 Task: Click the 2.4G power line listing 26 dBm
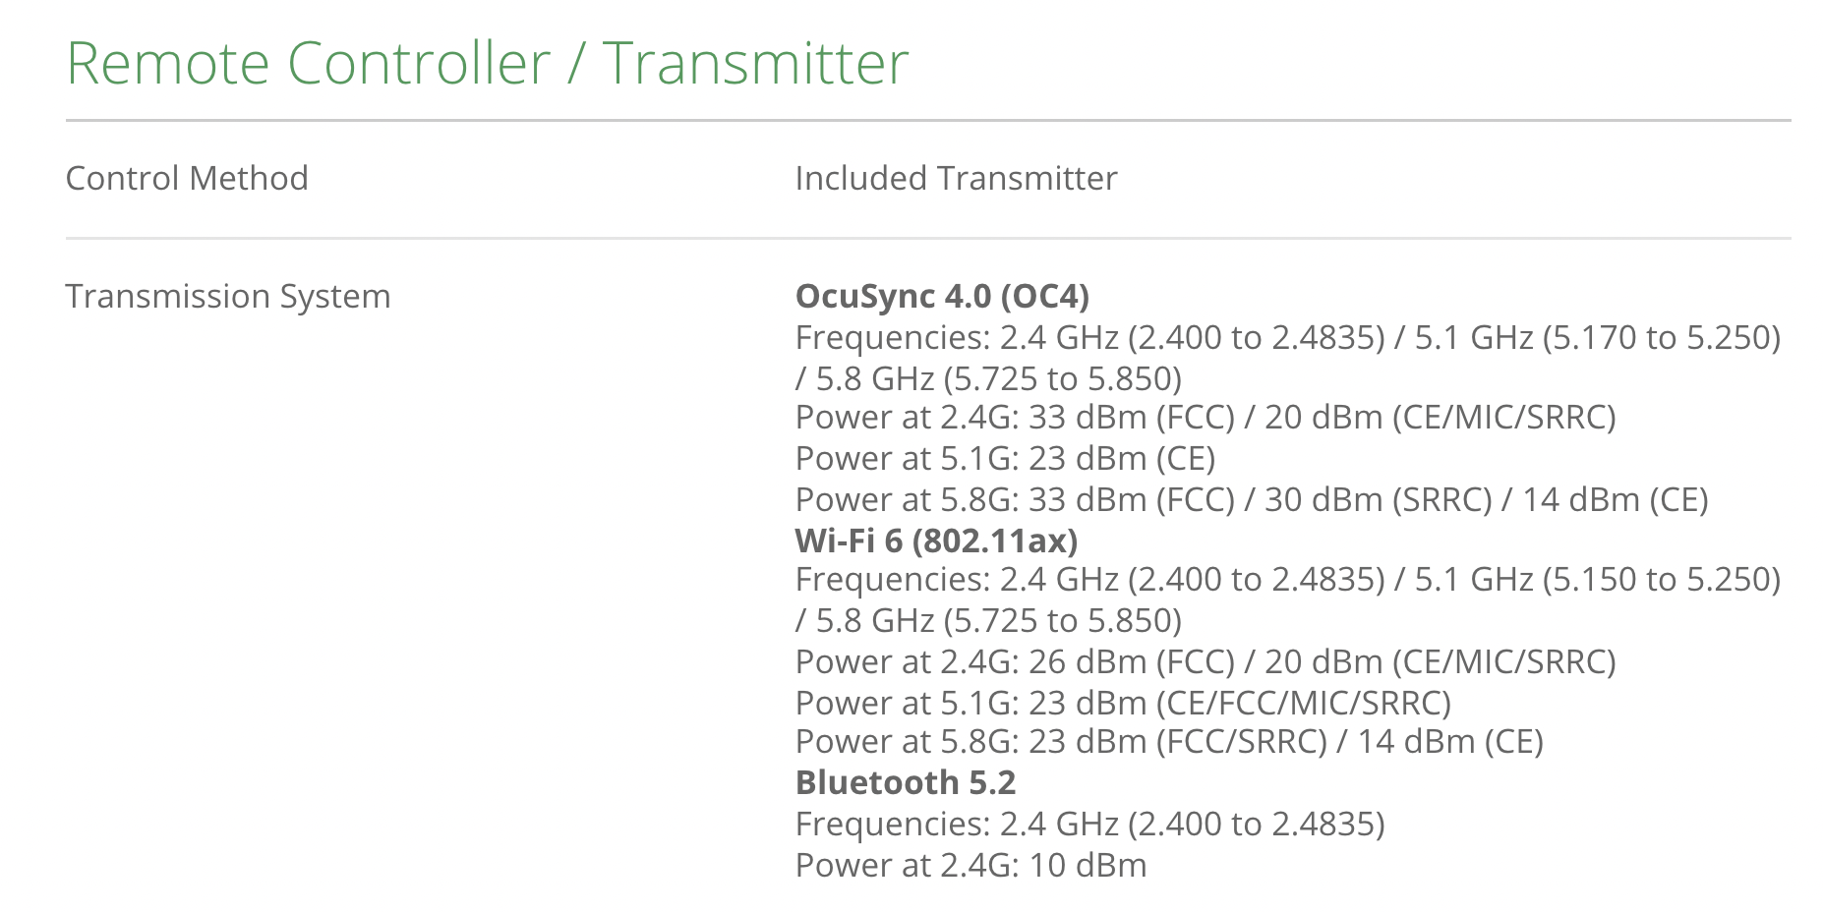click(1206, 662)
